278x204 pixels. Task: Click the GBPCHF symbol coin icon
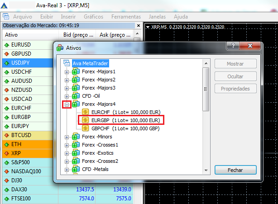point(85,128)
